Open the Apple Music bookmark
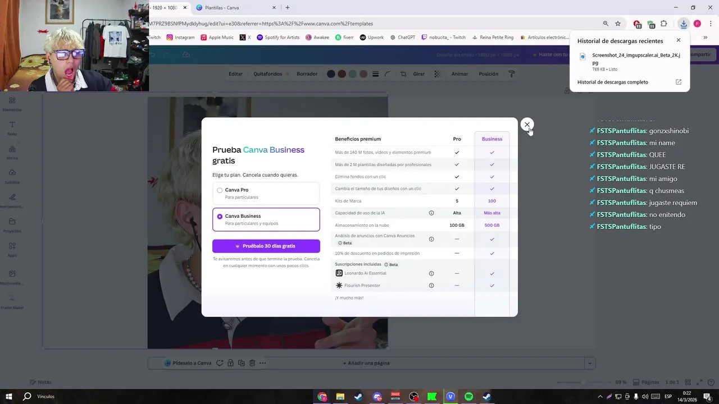This screenshot has width=719, height=404. [x=217, y=38]
